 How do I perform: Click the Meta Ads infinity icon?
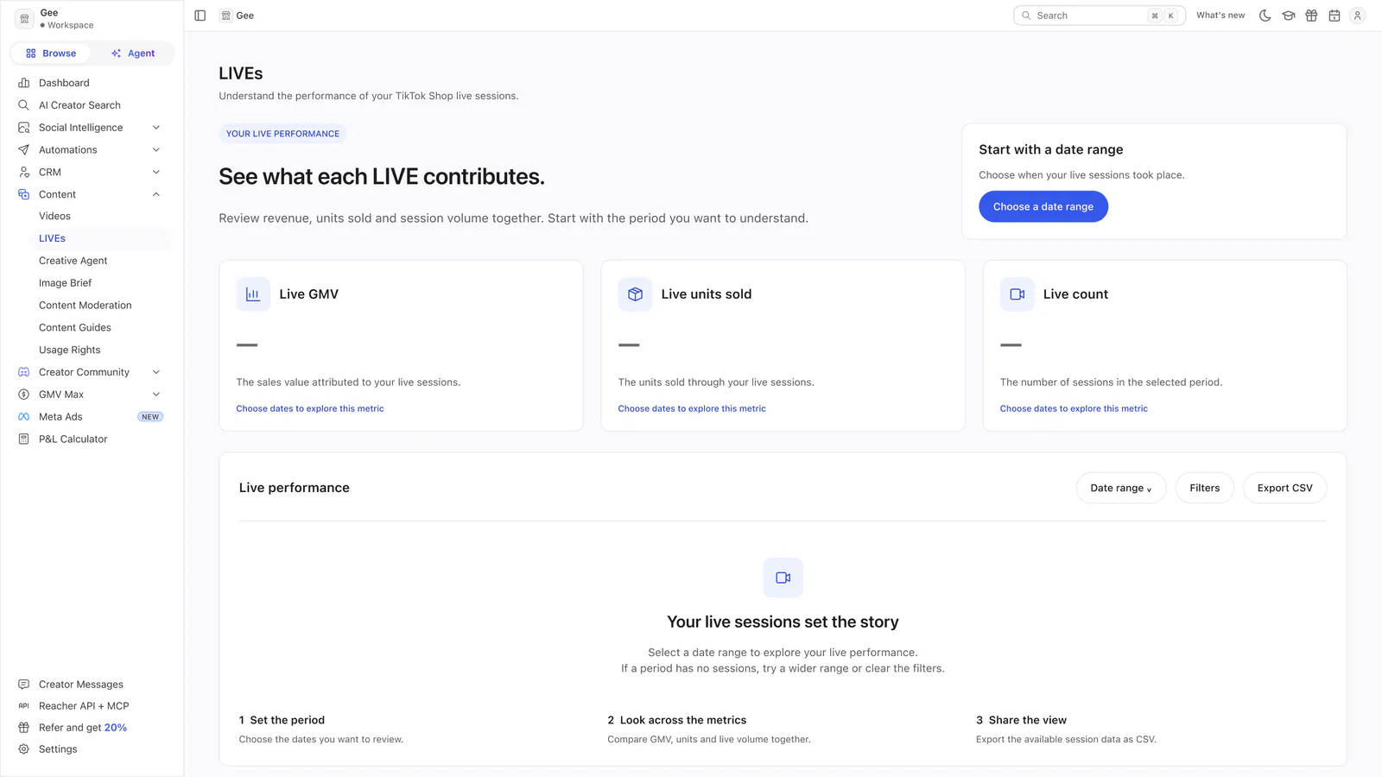24,417
